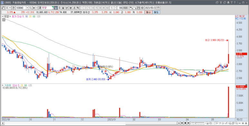Expand the stock code dropdown arrow

pos(27,8)
